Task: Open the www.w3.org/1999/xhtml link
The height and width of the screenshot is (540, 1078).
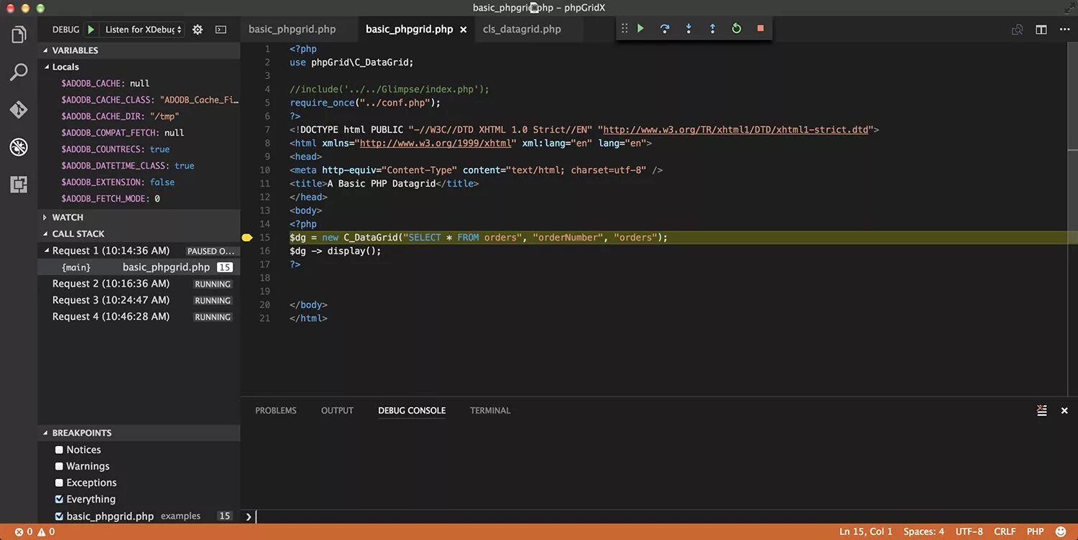Action: click(436, 144)
